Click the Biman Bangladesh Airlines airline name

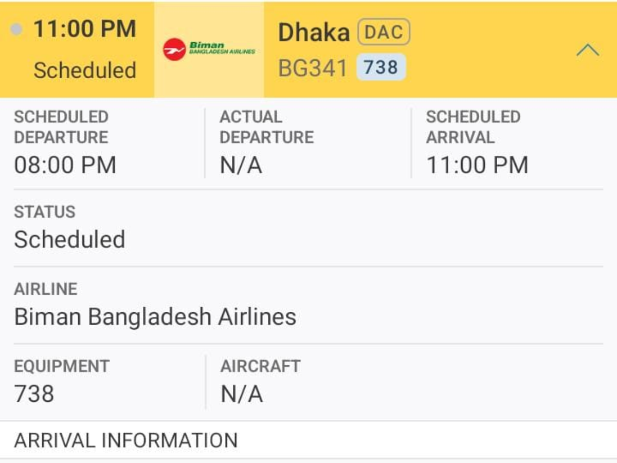(x=155, y=317)
